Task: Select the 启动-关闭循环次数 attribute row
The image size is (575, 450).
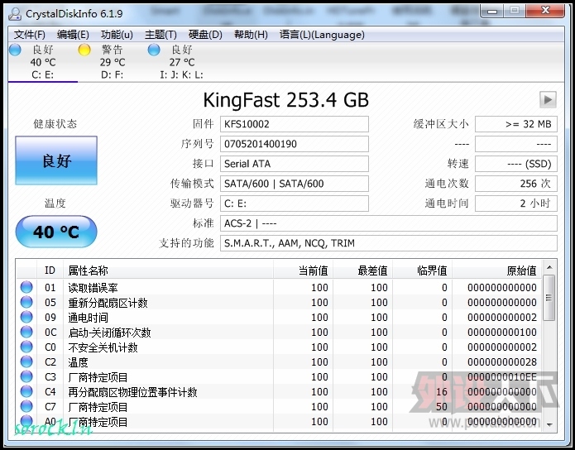Action: pyautogui.click(x=279, y=333)
